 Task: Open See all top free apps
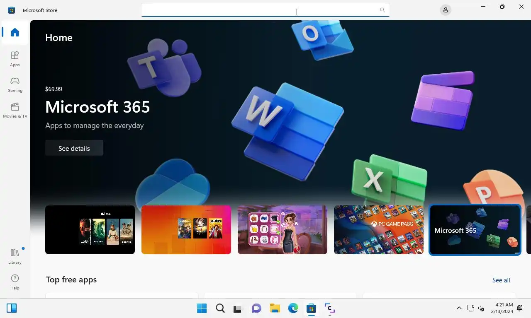tap(501, 280)
